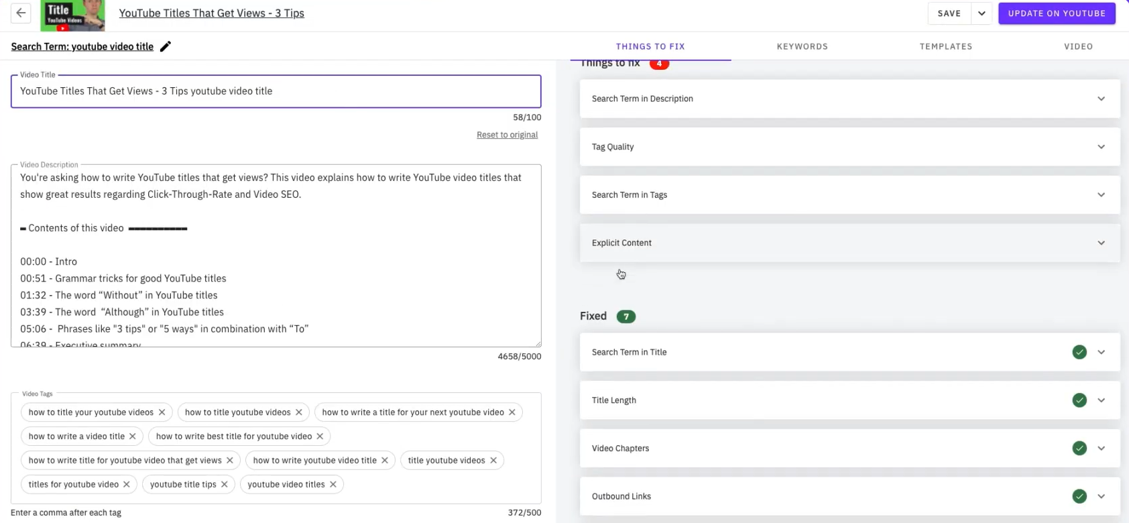Image resolution: width=1129 pixels, height=523 pixels.
Task: Click inside Video Description text area
Action: pyautogui.click(x=276, y=256)
